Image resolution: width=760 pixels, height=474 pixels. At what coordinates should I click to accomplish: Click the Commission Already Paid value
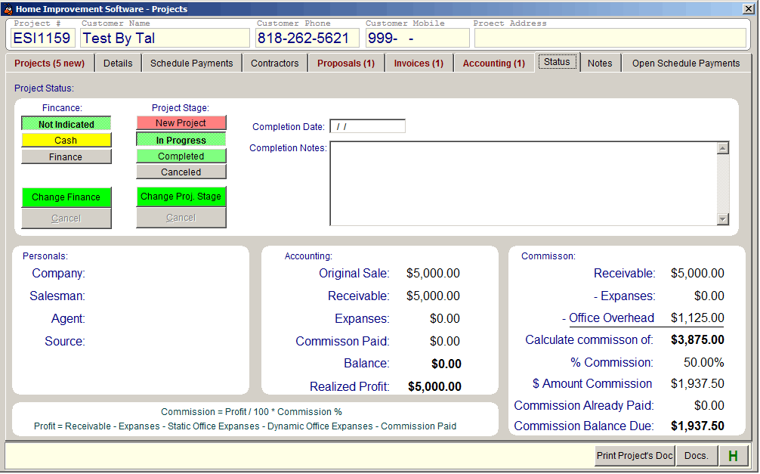(709, 405)
